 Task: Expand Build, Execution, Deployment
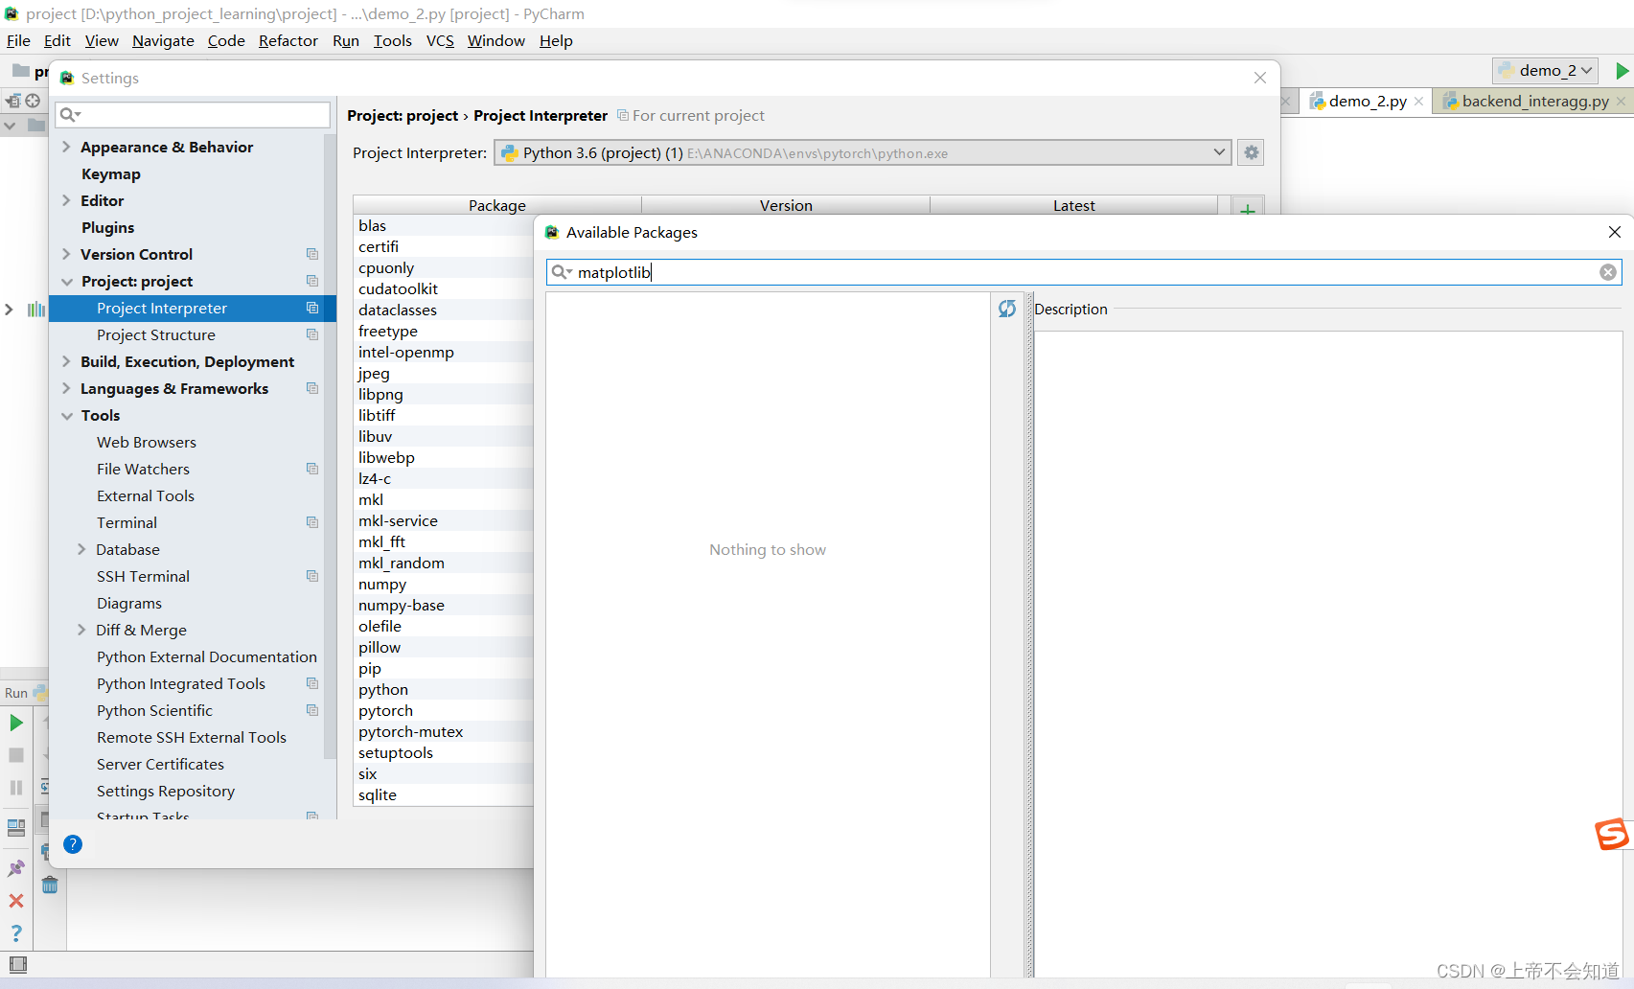pyautogui.click(x=66, y=361)
